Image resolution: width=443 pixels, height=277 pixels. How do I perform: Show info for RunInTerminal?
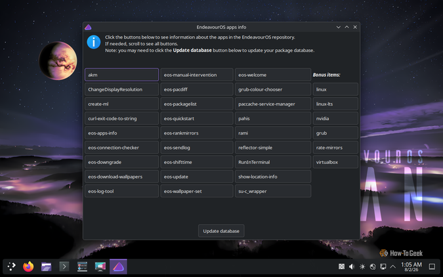click(x=273, y=162)
